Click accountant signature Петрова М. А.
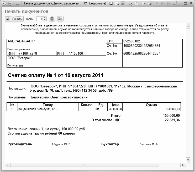Screen dimensions: 195x172 [x=149, y=144]
